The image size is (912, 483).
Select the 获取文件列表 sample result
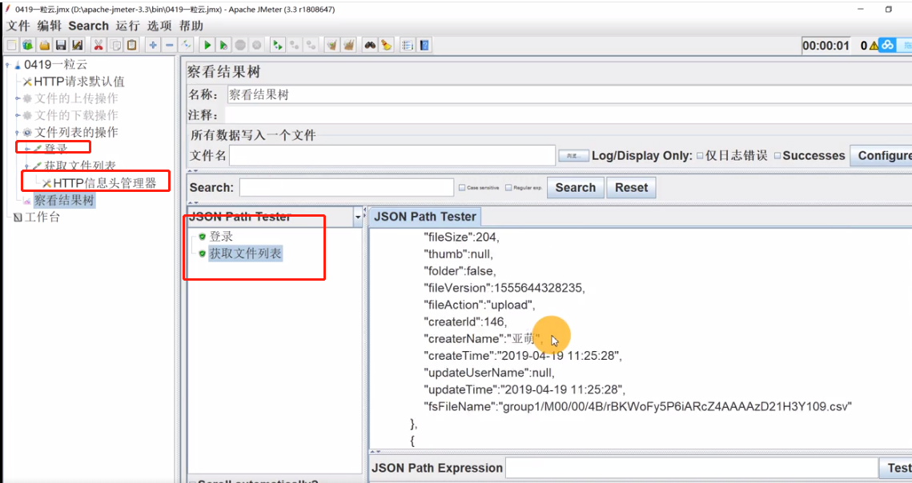pyautogui.click(x=246, y=253)
